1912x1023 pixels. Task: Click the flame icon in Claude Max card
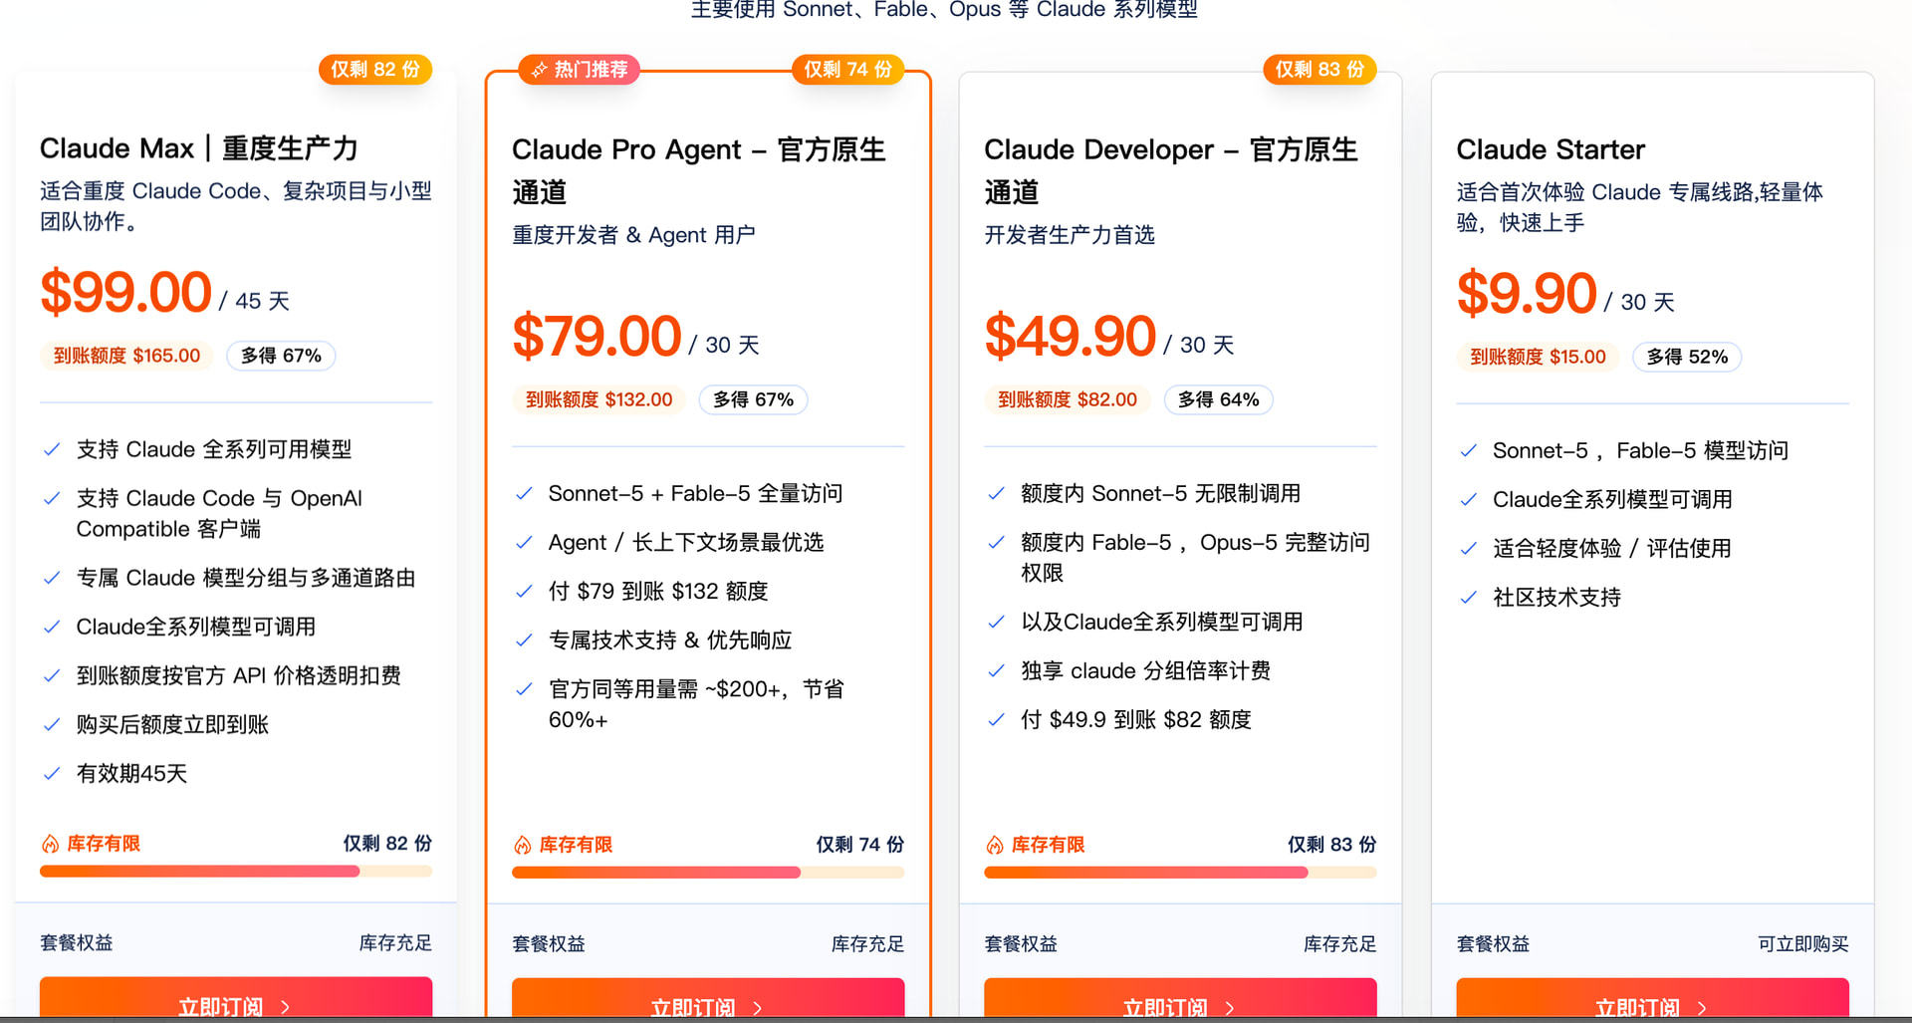coord(50,845)
